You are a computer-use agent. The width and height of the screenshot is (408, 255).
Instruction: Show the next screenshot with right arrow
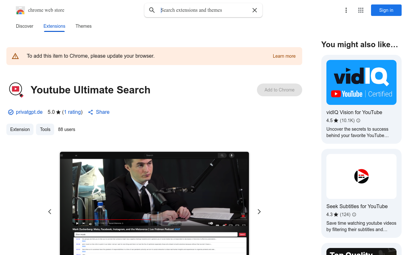click(x=259, y=212)
